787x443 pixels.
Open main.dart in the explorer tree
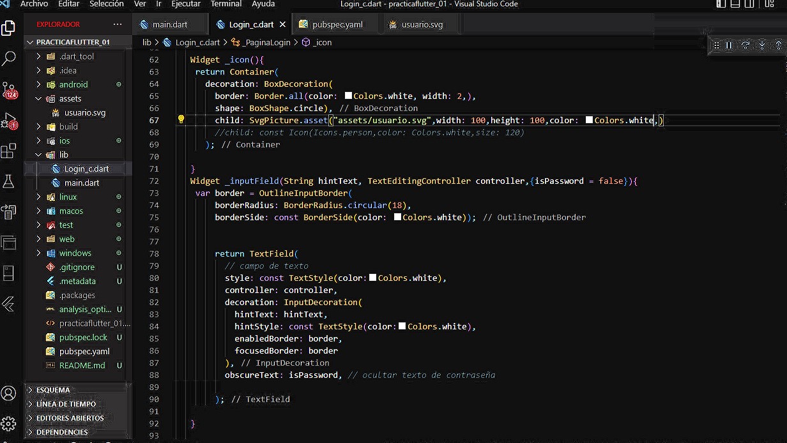pyautogui.click(x=77, y=183)
